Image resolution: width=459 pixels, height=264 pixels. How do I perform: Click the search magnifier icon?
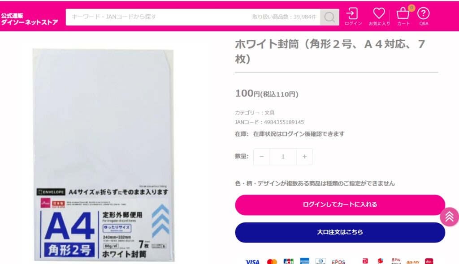329,17
